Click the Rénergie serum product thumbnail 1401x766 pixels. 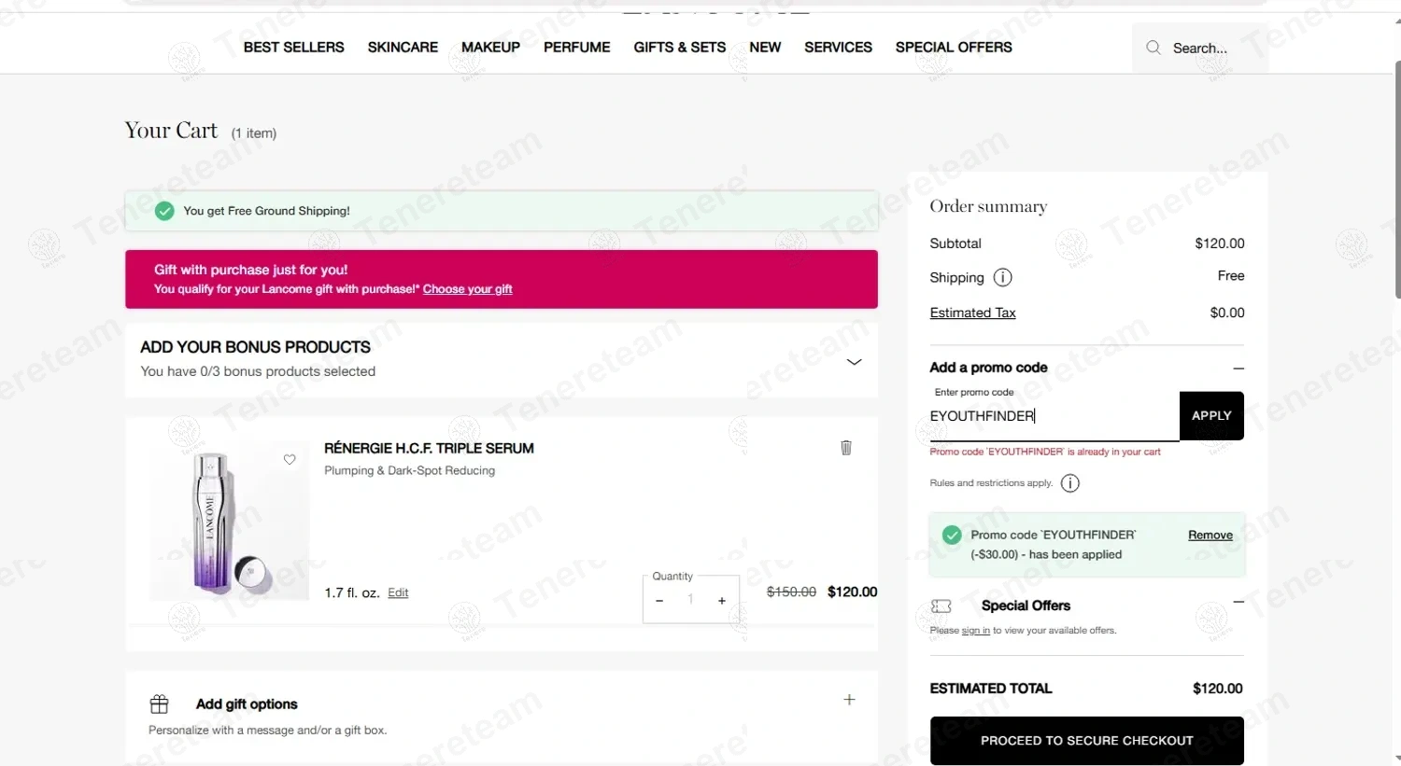point(229,521)
